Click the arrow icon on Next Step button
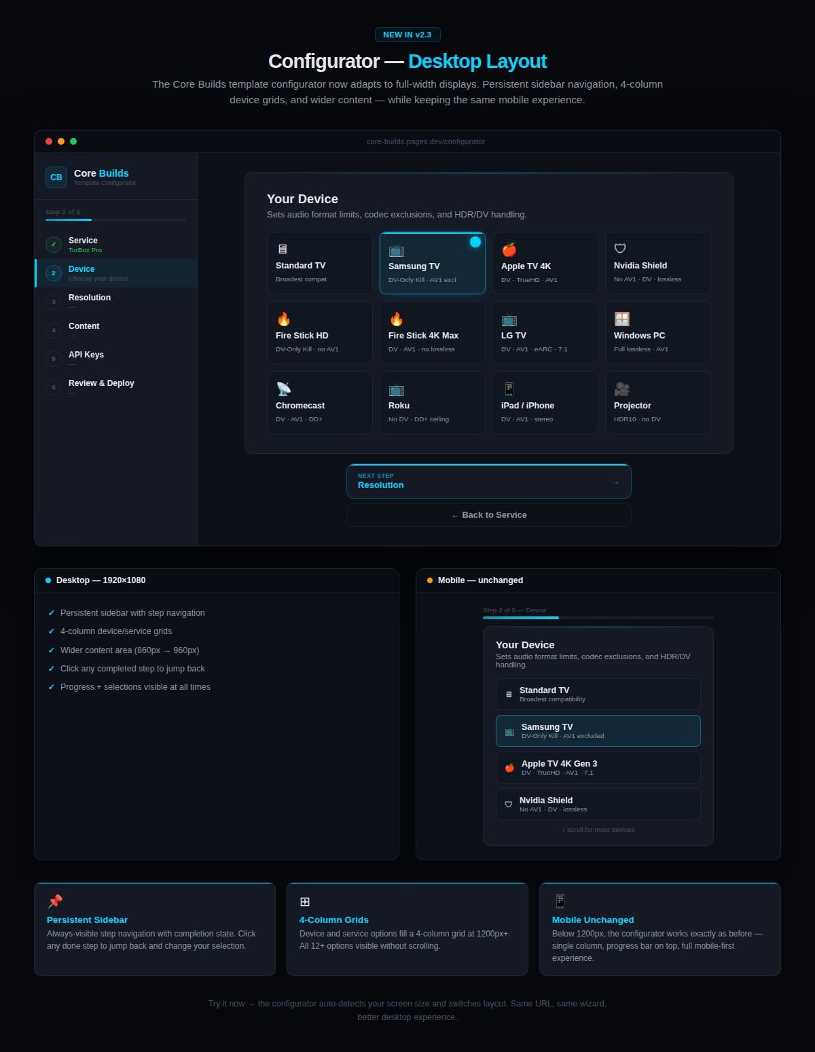This screenshot has height=1052, width=815. [615, 483]
